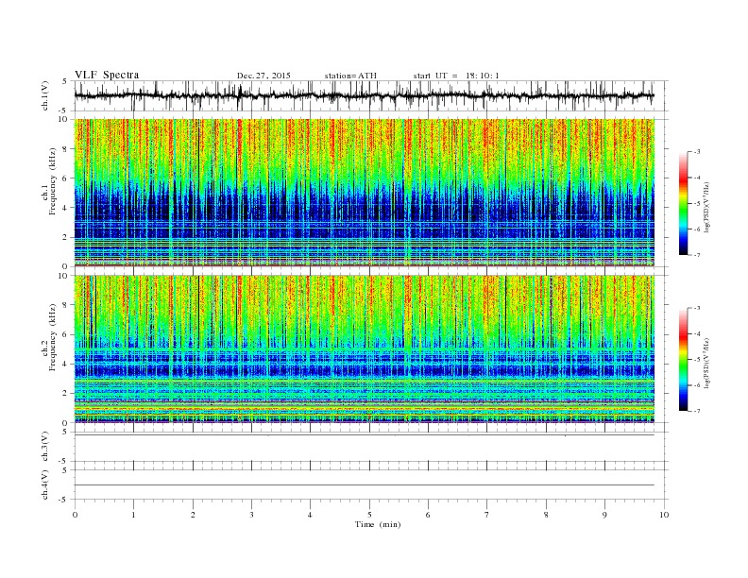
Task: Click the ch.1 spectrogram plot
Action: coord(364,193)
